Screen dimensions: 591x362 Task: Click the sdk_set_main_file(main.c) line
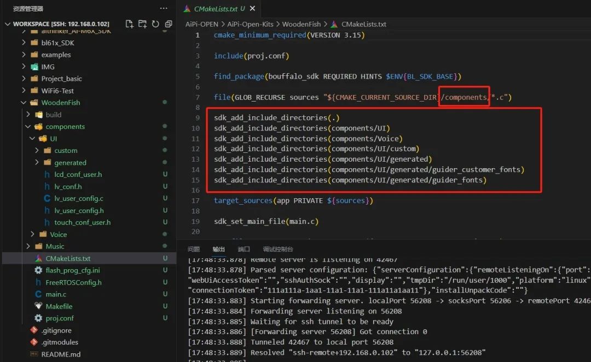pos(266,222)
